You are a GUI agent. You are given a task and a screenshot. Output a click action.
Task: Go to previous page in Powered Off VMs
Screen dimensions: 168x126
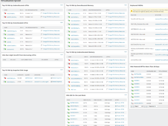click(x=133, y=107)
